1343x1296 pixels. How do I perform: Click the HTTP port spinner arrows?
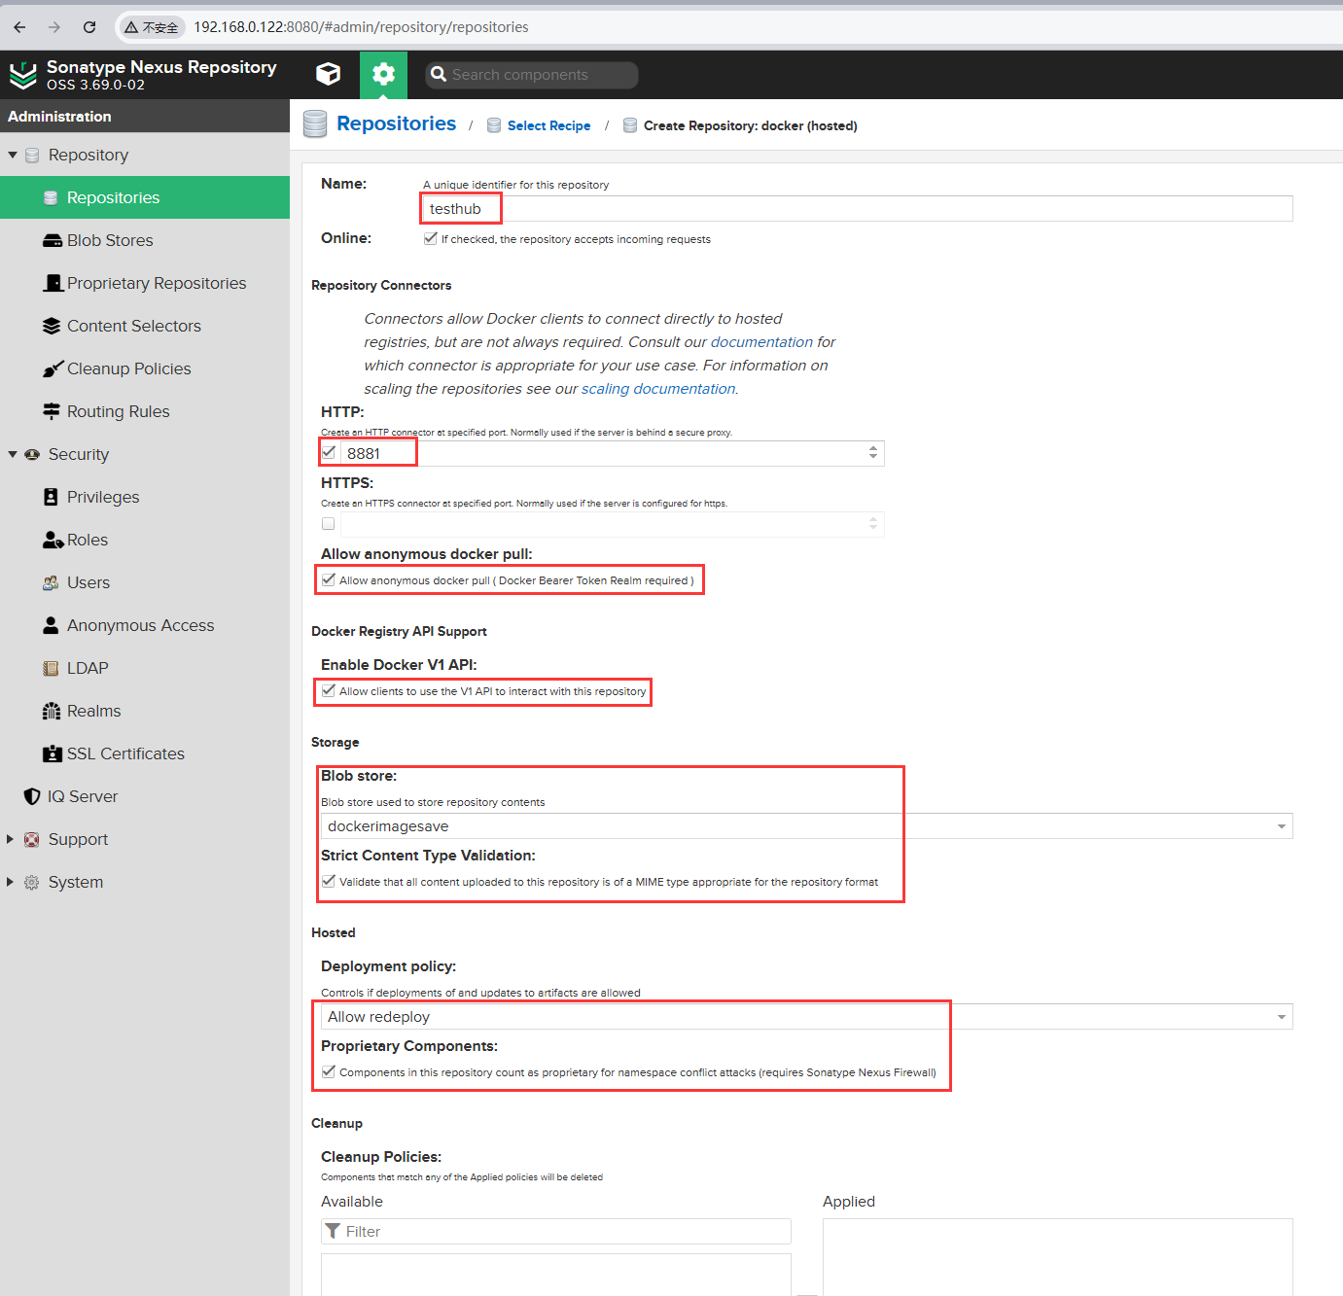(873, 453)
